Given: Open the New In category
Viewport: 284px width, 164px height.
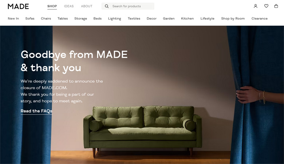Looking at the screenshot, I should coord(13,19).
